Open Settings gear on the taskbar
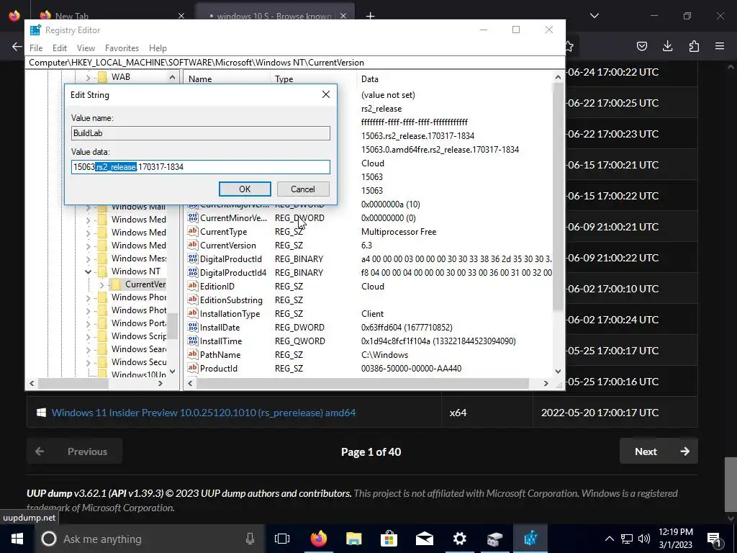Image resolution: width=737 pixels, height=553 pixels. click(x=460, y=539)
